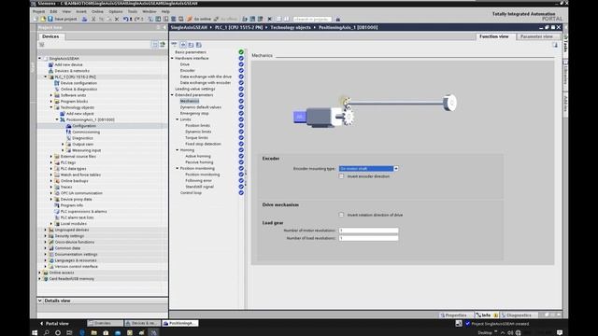The width and height of the screenshot is (598, 336).
Task: Click the Program info tree item
Action: pyautogui.click(x=72, y=205)
